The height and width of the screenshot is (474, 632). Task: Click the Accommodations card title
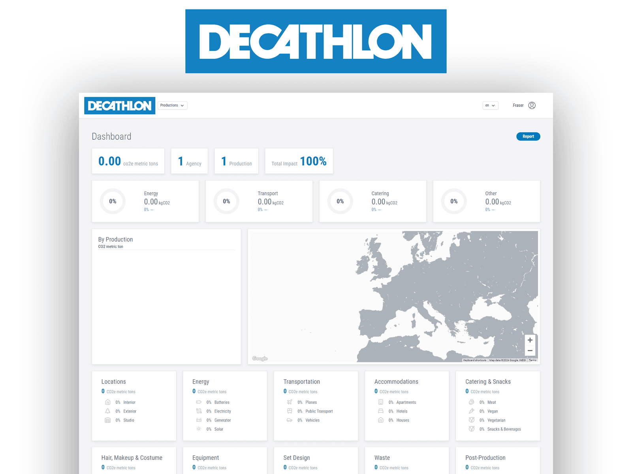(x=396, y=382)
